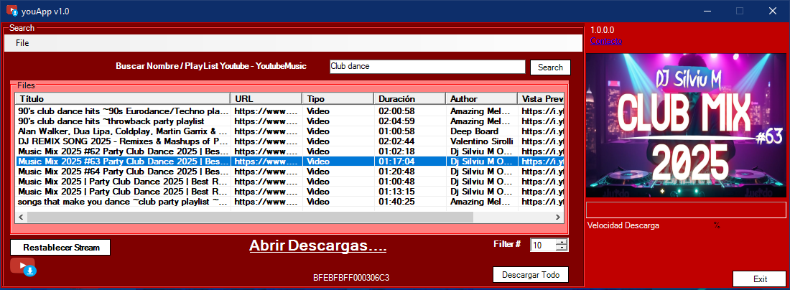
Task: Select row '90's club dance hits ~throwback party playlist'
Action: tap(289, 121)
